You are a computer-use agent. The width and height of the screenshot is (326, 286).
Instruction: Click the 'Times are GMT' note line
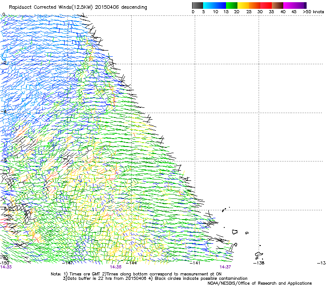pyautogui.click(x=136, y=274)
